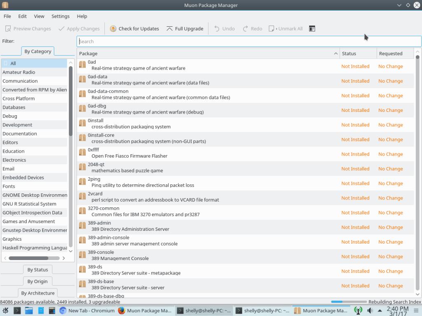The height and width of the screenshot is (316, 422).
Task: Select Games and Amusement category
Action: (x=28, y=221)
